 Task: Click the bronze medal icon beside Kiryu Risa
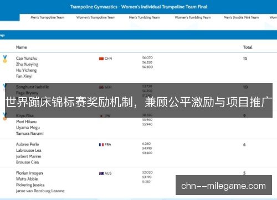click(x=5, y=117)
